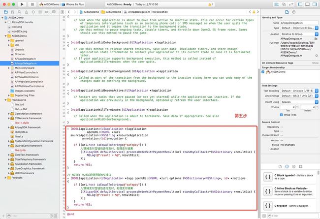Select Order.m in navigator
This screenshot has height=219, width=320.
[19, 54]
